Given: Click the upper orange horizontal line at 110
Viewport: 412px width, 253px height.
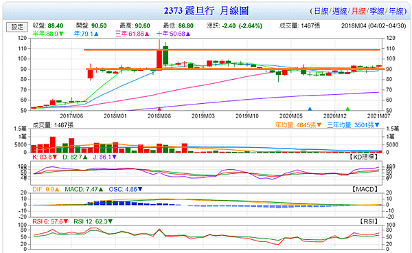Looking at the screenshot, I should point(232,49).
